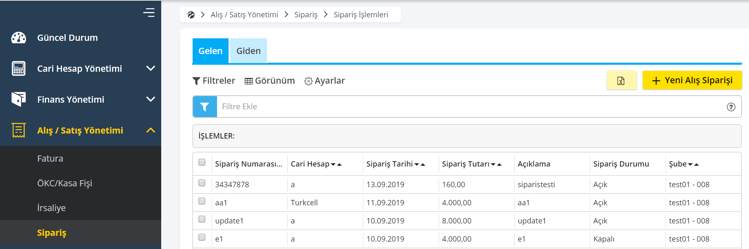Collapse the sidebar with hamburger icon

pyautogui.click(x=149, y=13)
